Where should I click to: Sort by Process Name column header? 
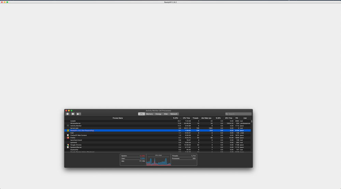click(118, 118)
